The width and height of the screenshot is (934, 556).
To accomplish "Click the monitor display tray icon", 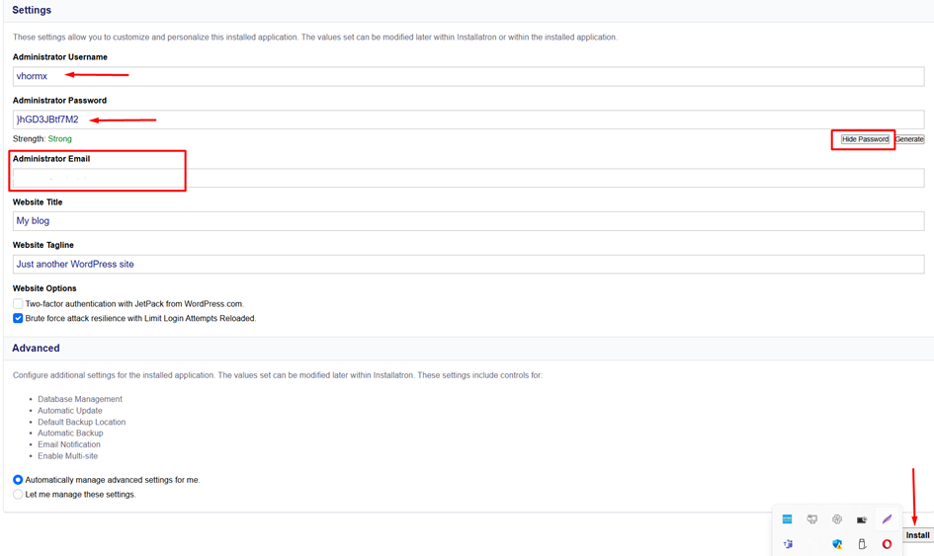I will [x=812, y=519].
